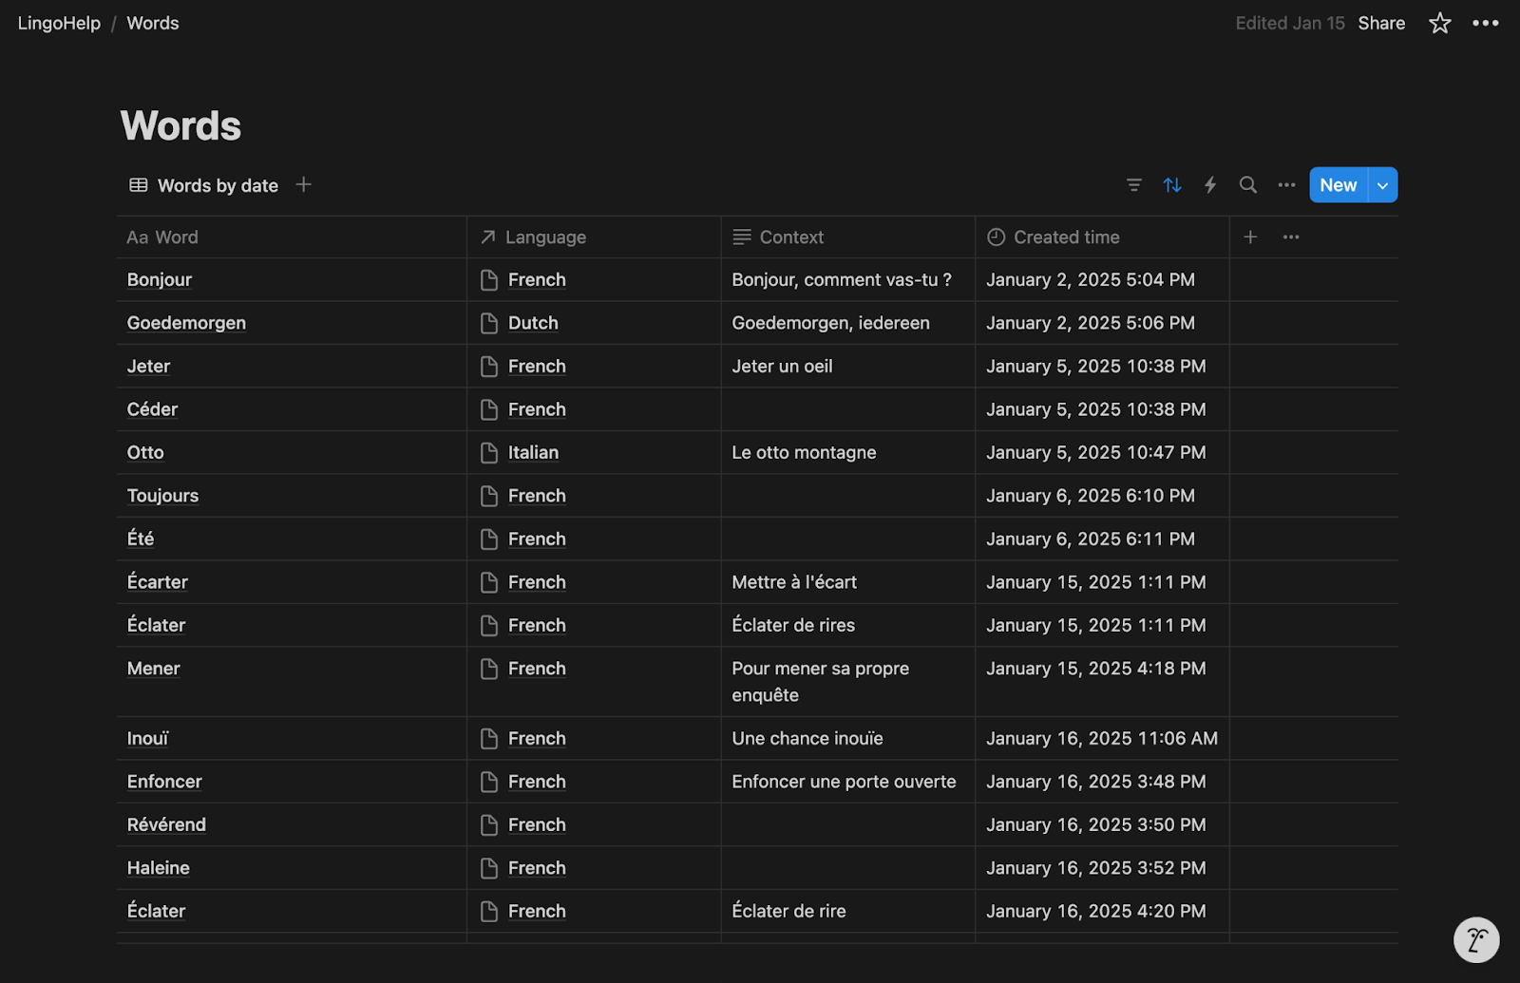Go to LingoHelp in breadcrumb

(x=59, y=24)
